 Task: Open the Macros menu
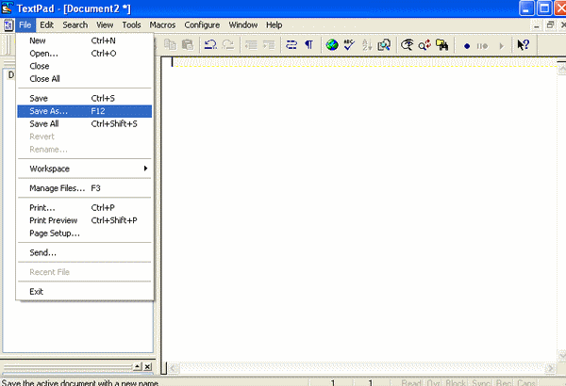click(x=162, y=25)
